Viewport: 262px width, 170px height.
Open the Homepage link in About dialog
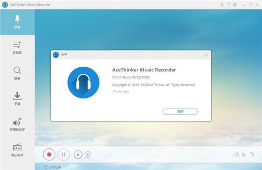pyautogui.click(x=121, y=91)
